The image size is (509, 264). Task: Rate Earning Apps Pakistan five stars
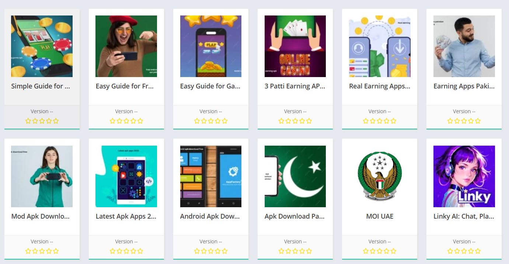(478, 121)
